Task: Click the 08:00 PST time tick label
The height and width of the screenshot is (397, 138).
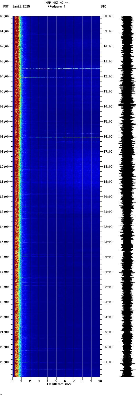Action: (x=4, y=137)
